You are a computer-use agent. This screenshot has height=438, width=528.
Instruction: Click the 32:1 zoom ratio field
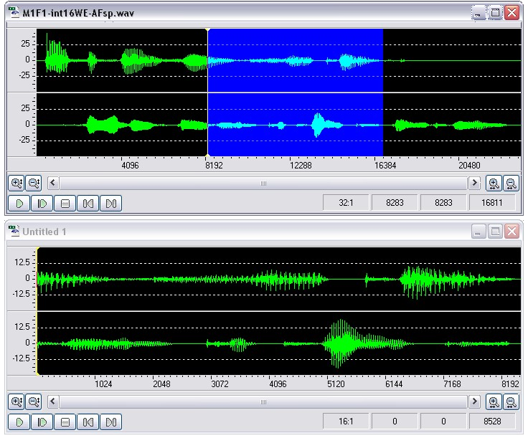(346, 203)
